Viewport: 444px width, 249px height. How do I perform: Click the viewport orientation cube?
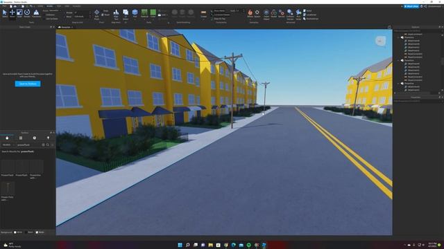(x=380, y=41)
